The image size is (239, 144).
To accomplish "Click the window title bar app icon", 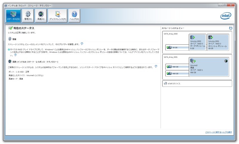I will click(6, 5).
